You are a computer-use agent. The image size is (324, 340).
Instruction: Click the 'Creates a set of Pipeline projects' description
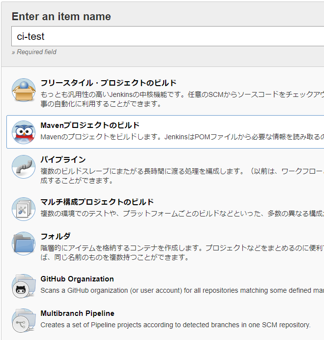click(176, 325)
